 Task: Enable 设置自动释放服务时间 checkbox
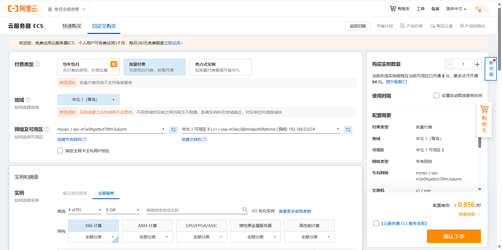point(436,95)
